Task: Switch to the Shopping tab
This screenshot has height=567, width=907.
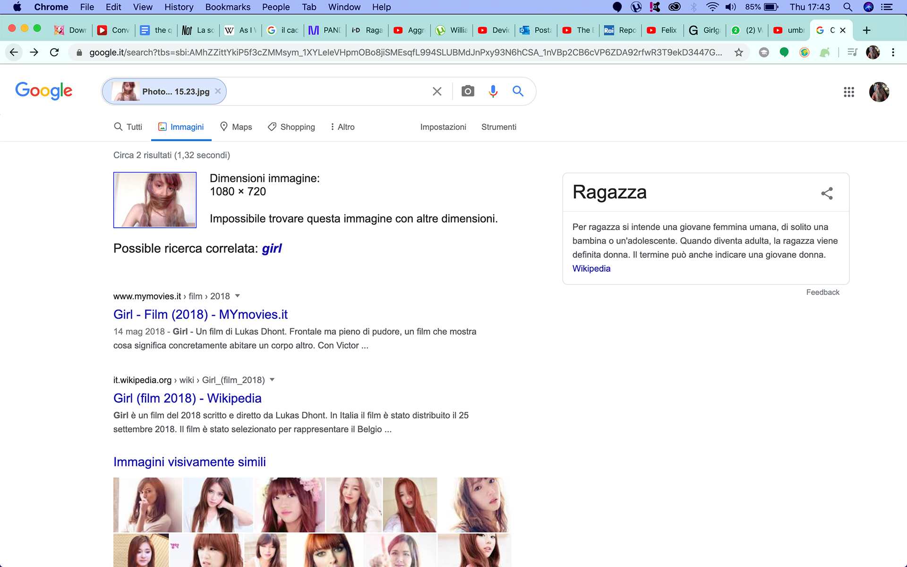Action: pos(291,127)
